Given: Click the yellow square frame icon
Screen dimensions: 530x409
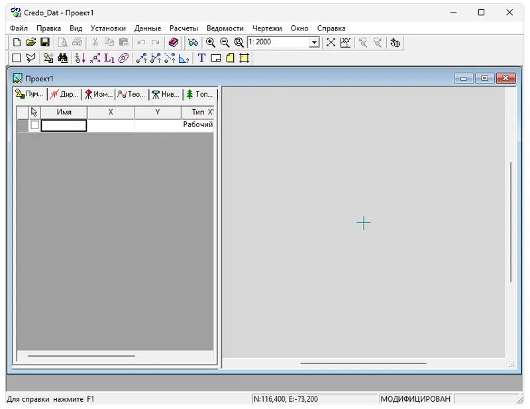Looking at the screenshot, I should 244,58.
